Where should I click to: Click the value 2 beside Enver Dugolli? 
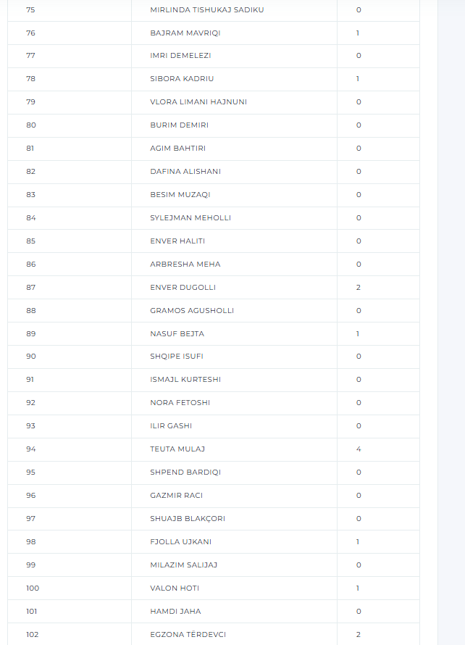[x=359, y=288]
